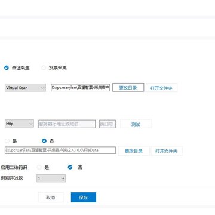The height and width of the screenshot is (215, 215).
Task: Click the 服务器ip地址或域名 input field
Action: [x=67, y=124]
